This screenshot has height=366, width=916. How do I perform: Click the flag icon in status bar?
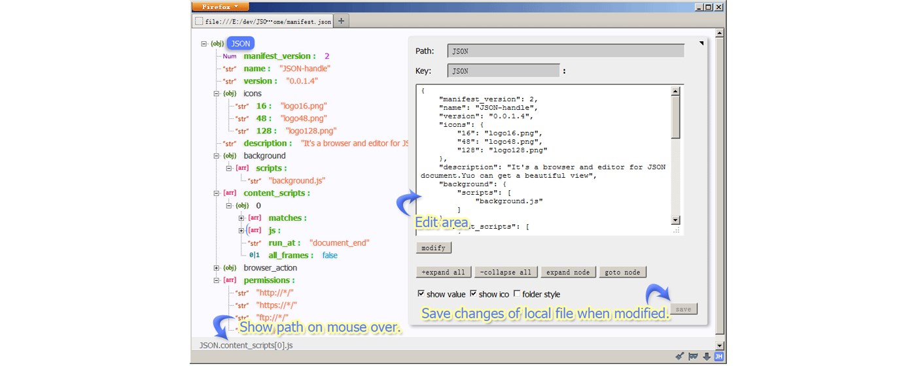point(694,356)
